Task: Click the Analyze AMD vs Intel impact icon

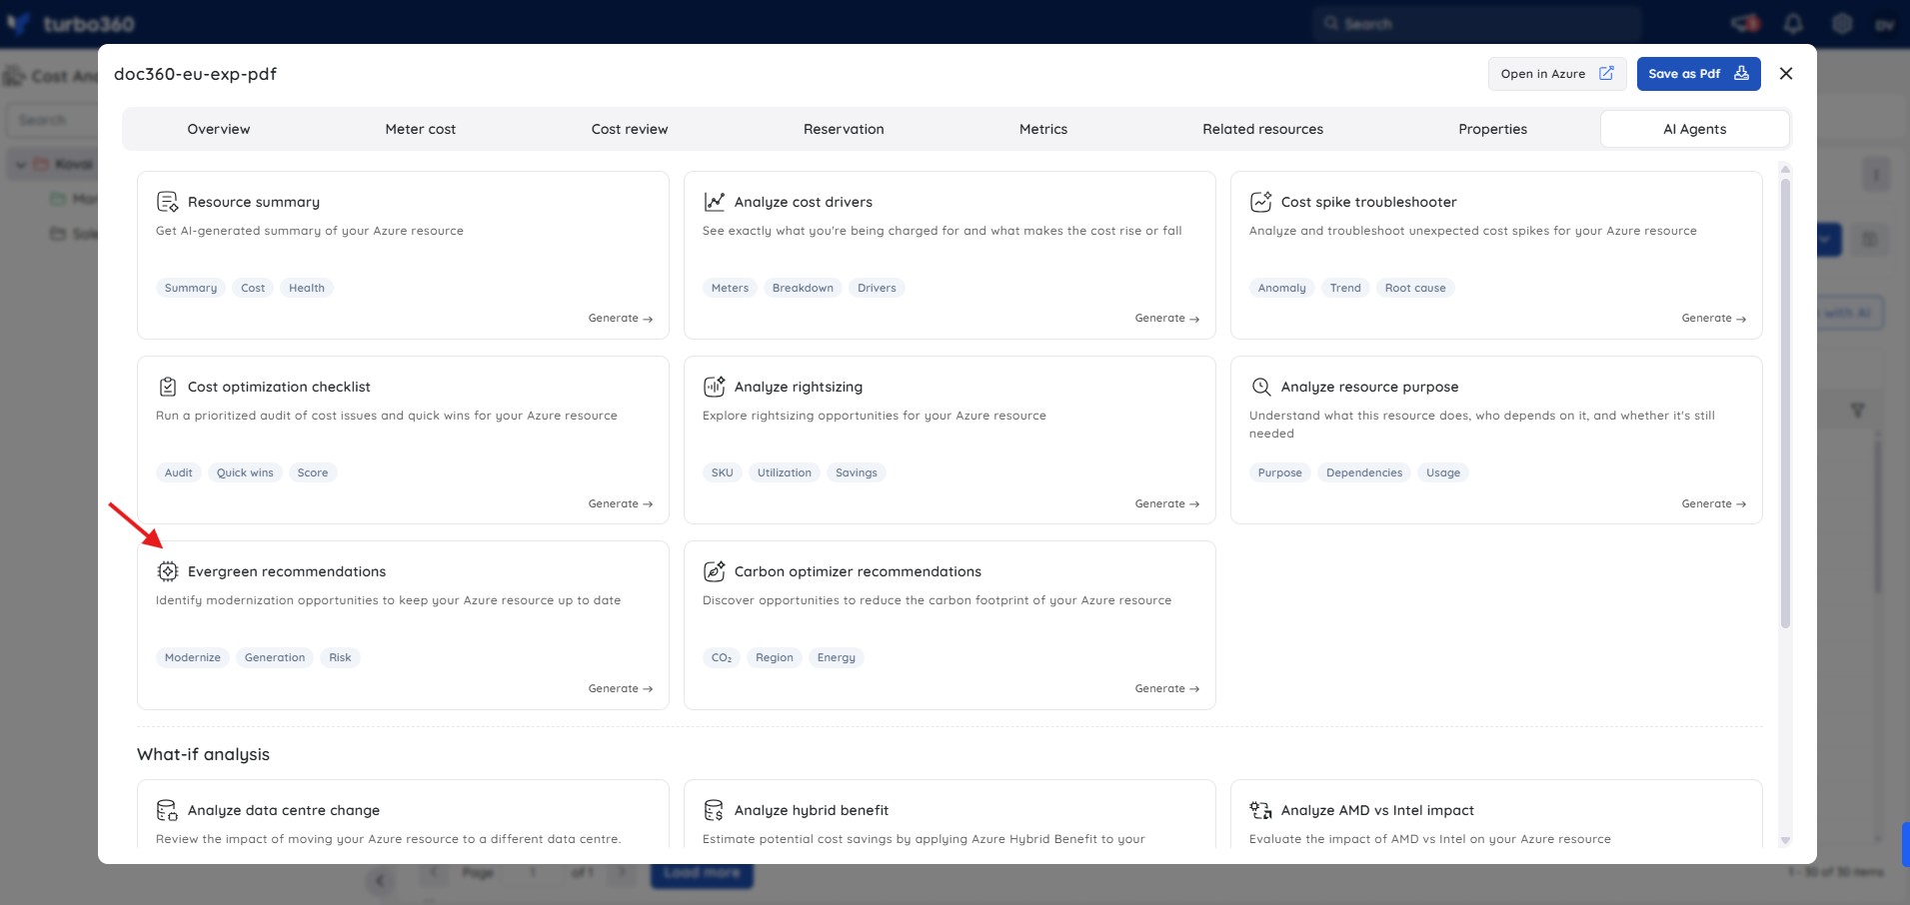Action: pos(1260,810)
